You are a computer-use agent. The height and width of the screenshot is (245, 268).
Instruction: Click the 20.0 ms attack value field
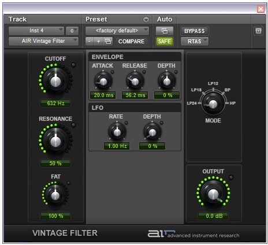(103, 95)
